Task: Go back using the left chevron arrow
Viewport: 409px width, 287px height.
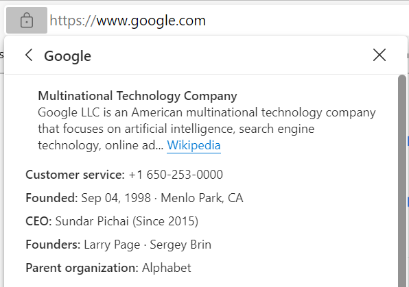Action: pyautogui.click(x=29, y=55)
